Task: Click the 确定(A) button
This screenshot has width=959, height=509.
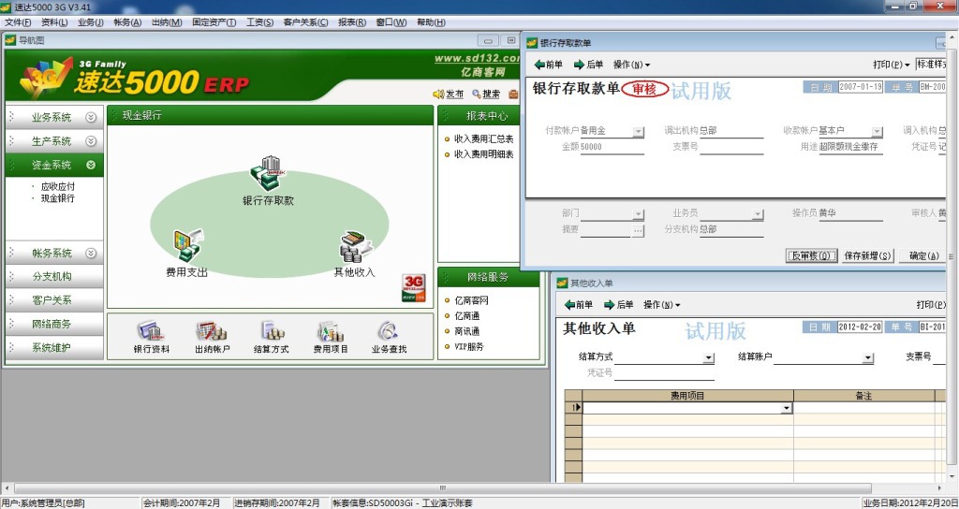Action: click(x=922, y=255)
